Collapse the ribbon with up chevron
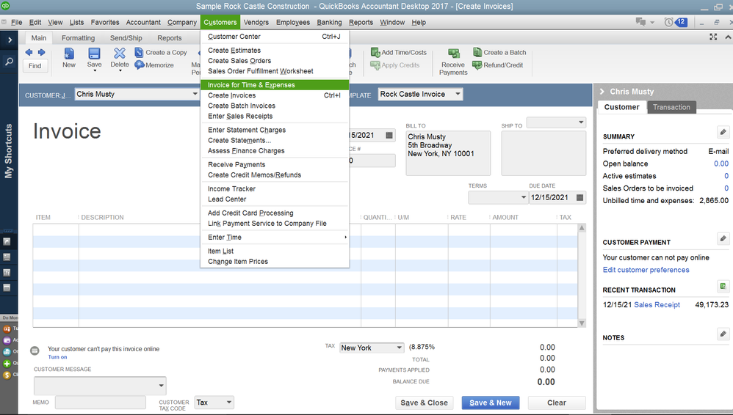This screenshot has width=733, height=415. [x=728, y=37]
